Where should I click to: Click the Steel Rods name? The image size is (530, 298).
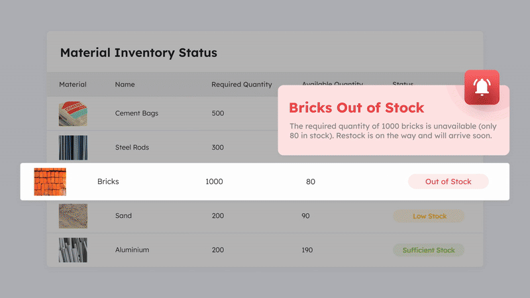[132, 148]
